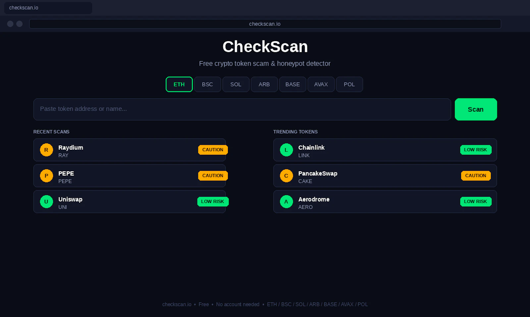Viewport: 530px width, 317px height.
Task: Open PancakeSwap's CAUTION badge
Action: (x=476, y=176)
